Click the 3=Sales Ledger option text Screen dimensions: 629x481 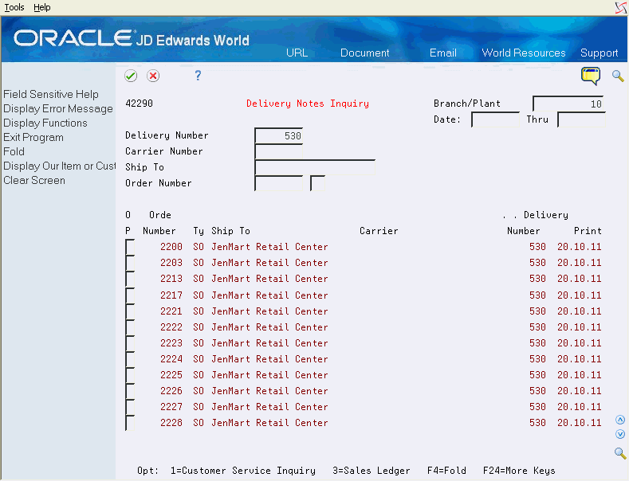371,471
